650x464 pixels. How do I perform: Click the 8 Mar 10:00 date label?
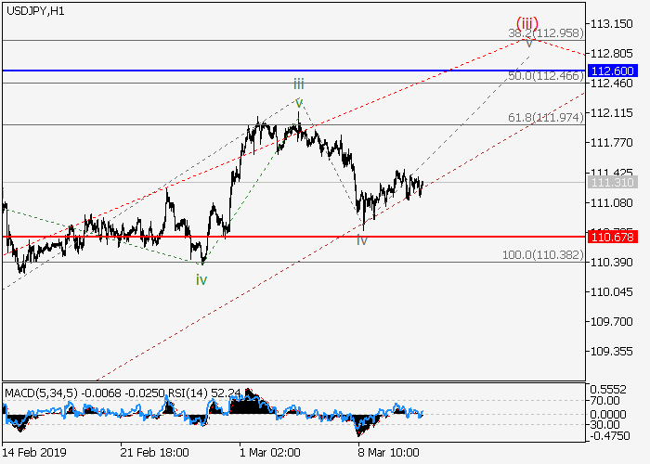click(x=389, y=452)
